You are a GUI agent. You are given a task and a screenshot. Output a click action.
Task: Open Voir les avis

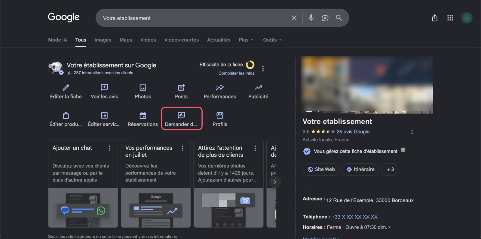pyautogui.click(x=104, y=91)
